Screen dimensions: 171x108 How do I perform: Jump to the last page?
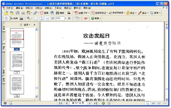point(95,103)
